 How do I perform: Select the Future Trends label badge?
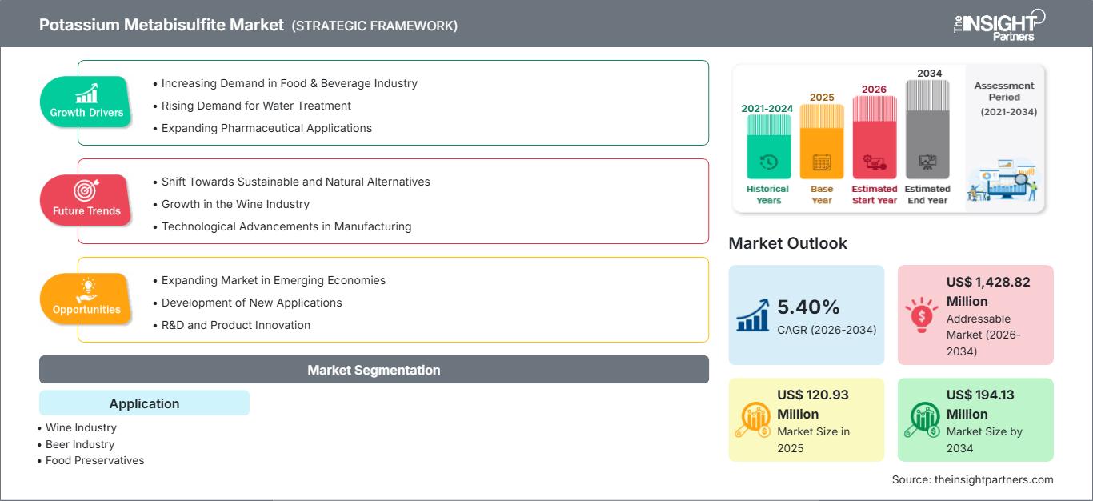[85, 200]
